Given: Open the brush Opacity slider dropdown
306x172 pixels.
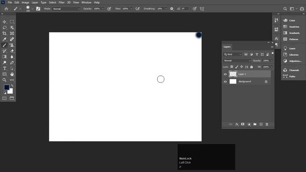Looking at the screenshot, I should (x=103, y=9).
